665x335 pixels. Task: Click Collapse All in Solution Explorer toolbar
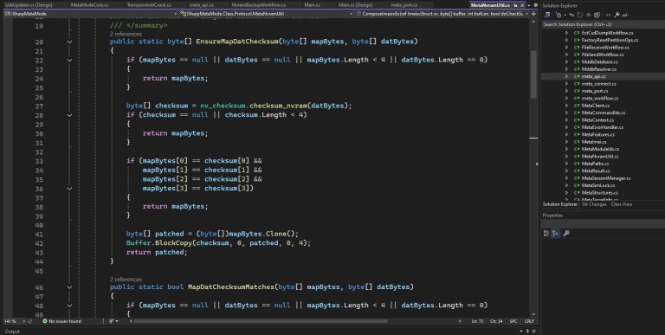(x=588, y=15)
